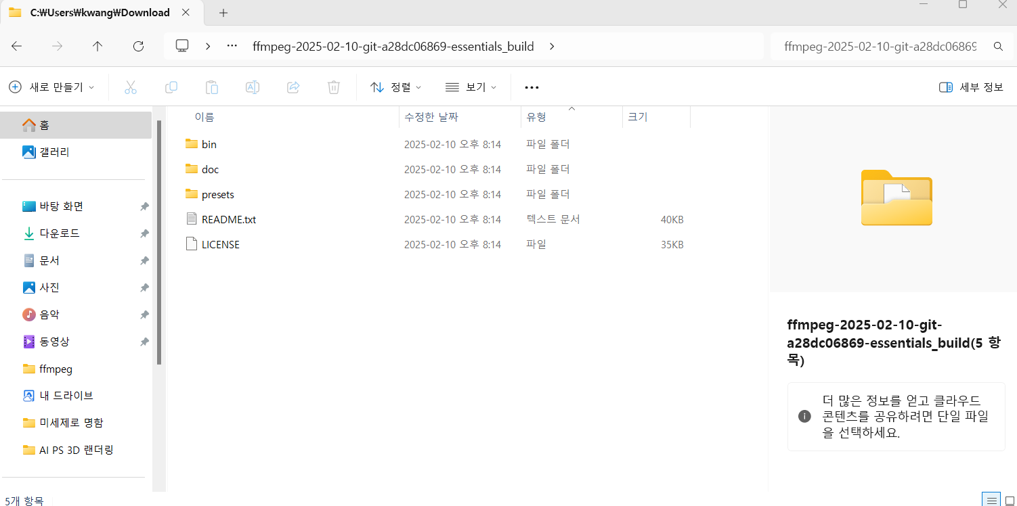Click the Delete trash icon

coord(333,87)
